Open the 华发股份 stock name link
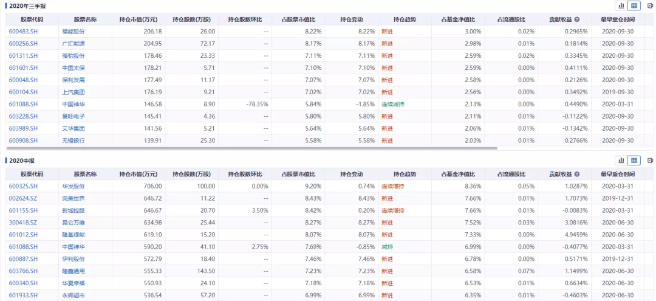The height and width of the screenshot is (301, 656). (73, 186)
